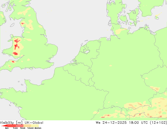Image resolution: width=167 pixels, height=129 pixels.
Task: Click the 'We' weekday label
Action: [x=98, y=123]
